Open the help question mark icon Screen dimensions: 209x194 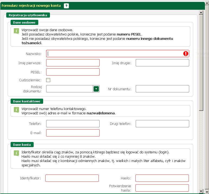pos(66,6)
